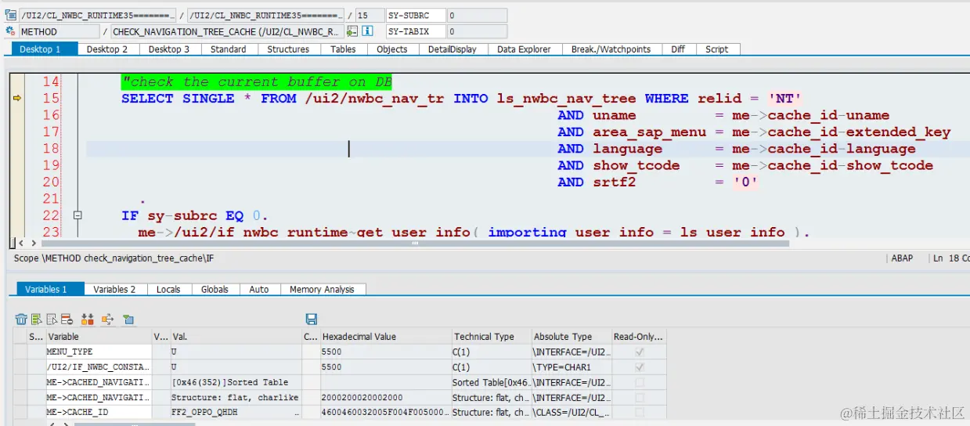Click the ABAP language indicator in status bar
The height and width of the screenshot is (426, 970).
[x=902, y=258]
